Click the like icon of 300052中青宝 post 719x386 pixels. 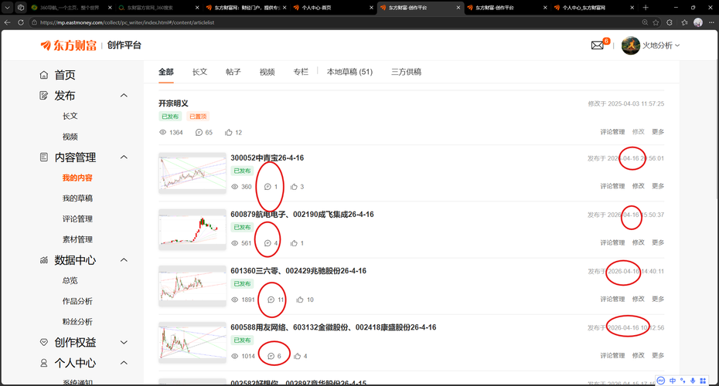294,187
